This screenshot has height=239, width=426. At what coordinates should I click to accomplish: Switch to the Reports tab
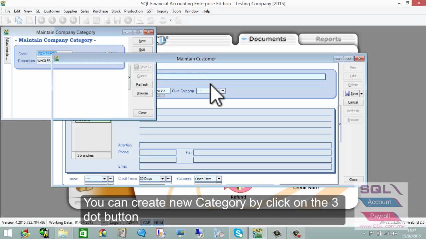(328, 39)
